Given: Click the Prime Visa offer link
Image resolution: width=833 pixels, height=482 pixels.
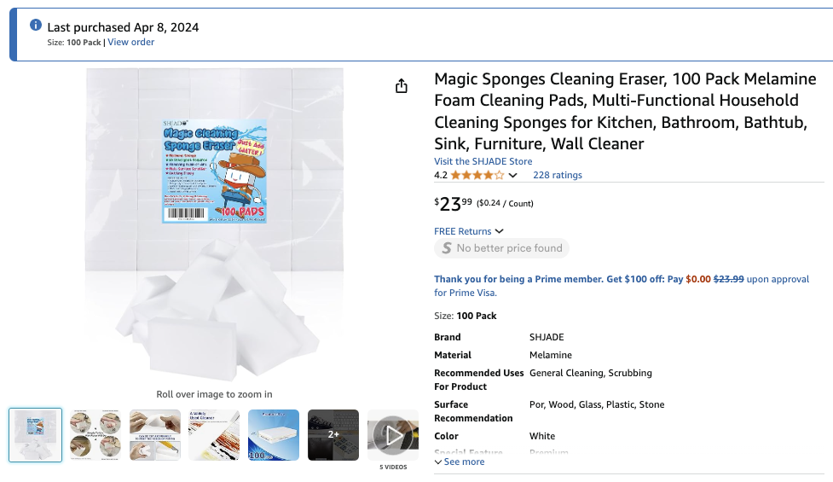Looking at the screenshot, I should tap(622, 286).
